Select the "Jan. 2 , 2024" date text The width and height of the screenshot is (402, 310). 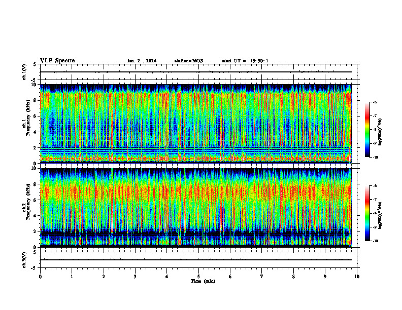pos(142,61)
